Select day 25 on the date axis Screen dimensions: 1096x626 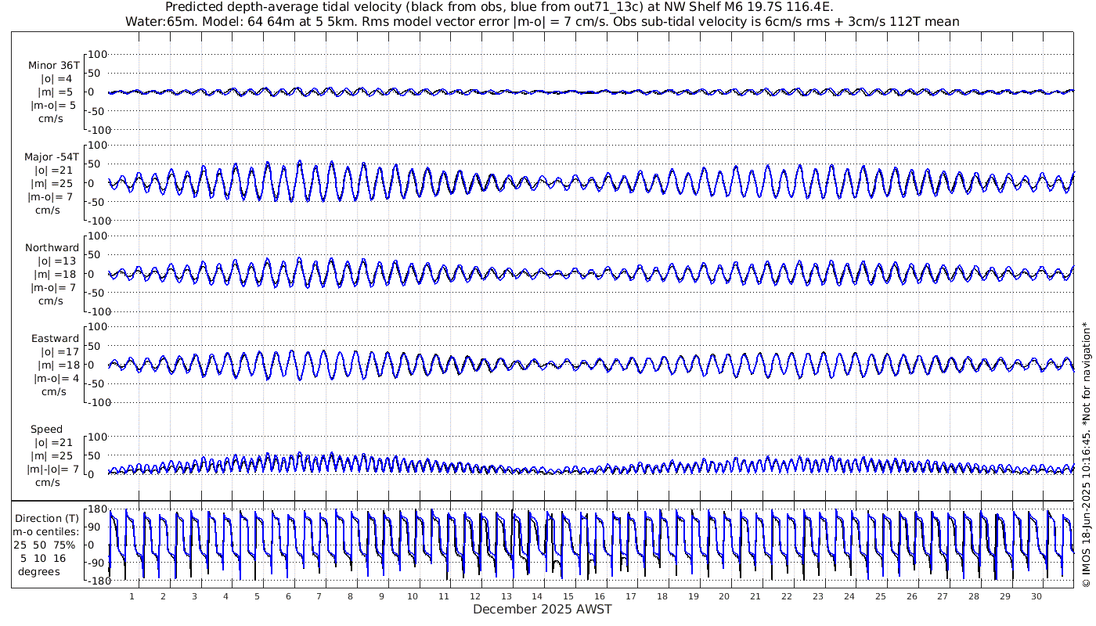[880, 596]
